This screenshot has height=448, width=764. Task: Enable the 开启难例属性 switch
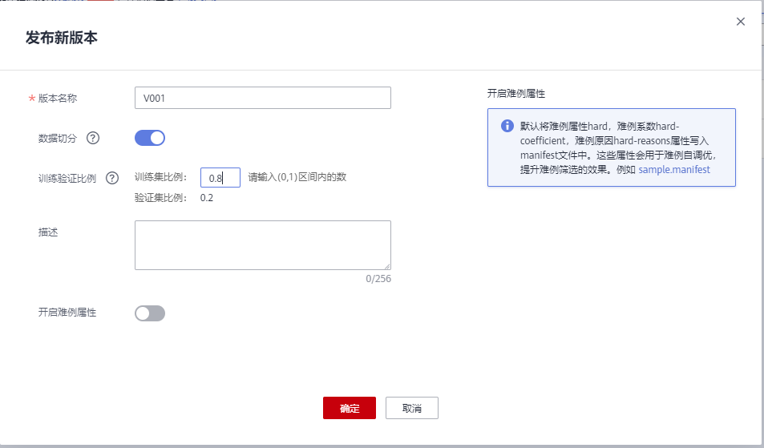point(150,313)
